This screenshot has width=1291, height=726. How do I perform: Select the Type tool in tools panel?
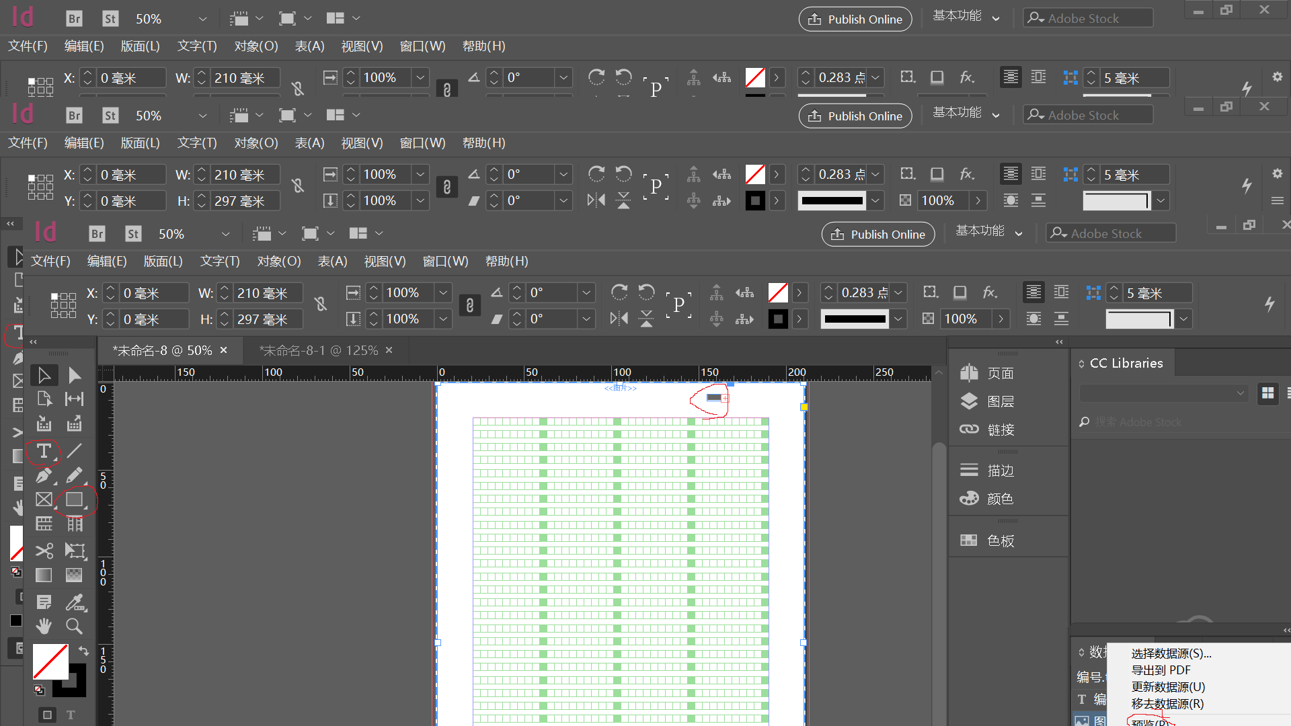point(44,451)
